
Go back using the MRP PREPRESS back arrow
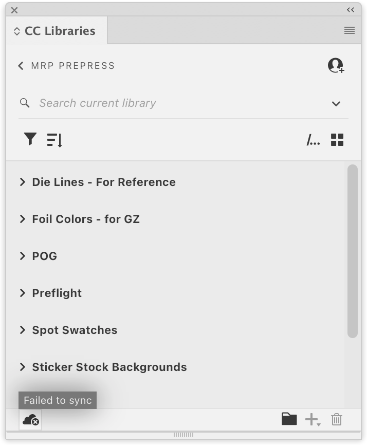(20, 65)
